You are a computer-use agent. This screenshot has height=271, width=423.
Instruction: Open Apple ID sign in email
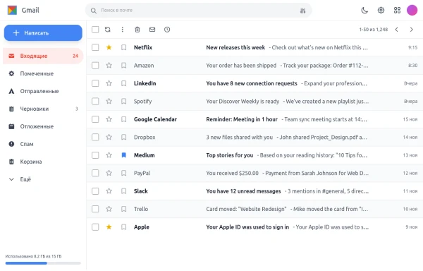(255, 227)
